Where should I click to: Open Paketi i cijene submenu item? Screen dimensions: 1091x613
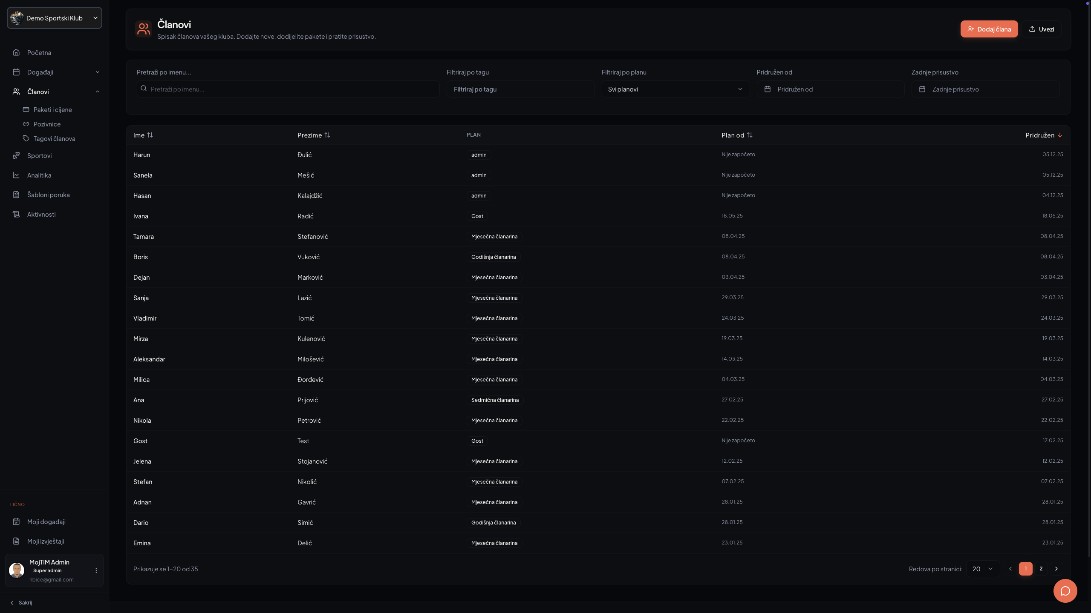(x=53, y=109)
